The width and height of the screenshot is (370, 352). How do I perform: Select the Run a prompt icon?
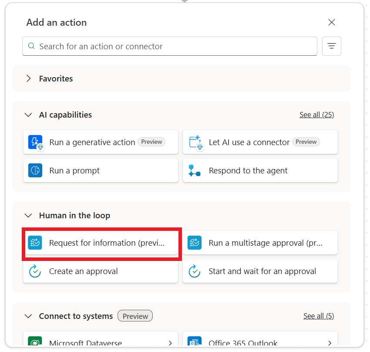(x=35, y=170)
